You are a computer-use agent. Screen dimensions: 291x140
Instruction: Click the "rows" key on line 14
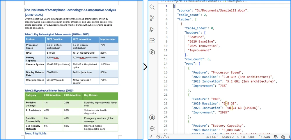[189, 64]
